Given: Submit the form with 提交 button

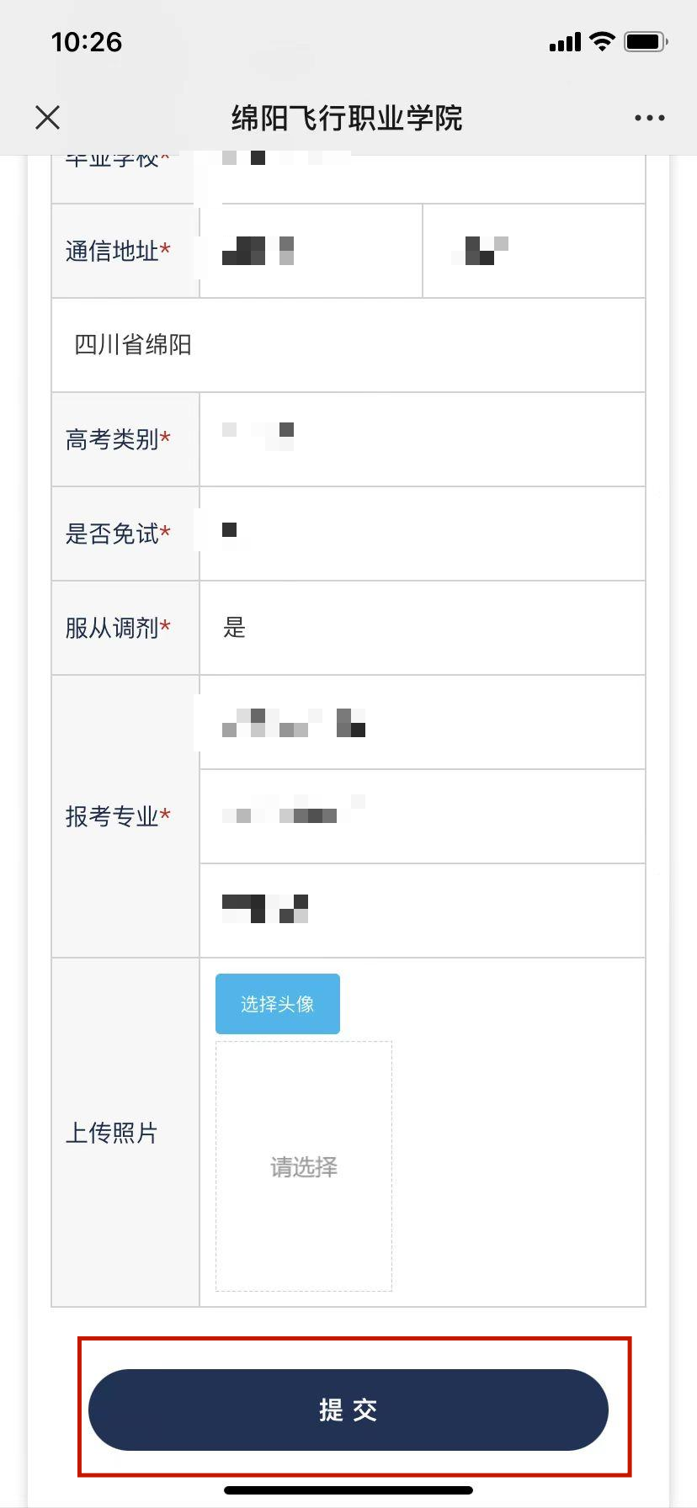Looking at the screenshot, I should pyautogui.click(x=348, y=1410).
